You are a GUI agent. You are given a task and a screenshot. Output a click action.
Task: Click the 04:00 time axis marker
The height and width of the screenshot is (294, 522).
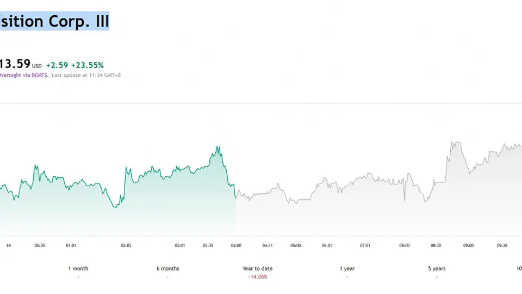pos(236,246)
